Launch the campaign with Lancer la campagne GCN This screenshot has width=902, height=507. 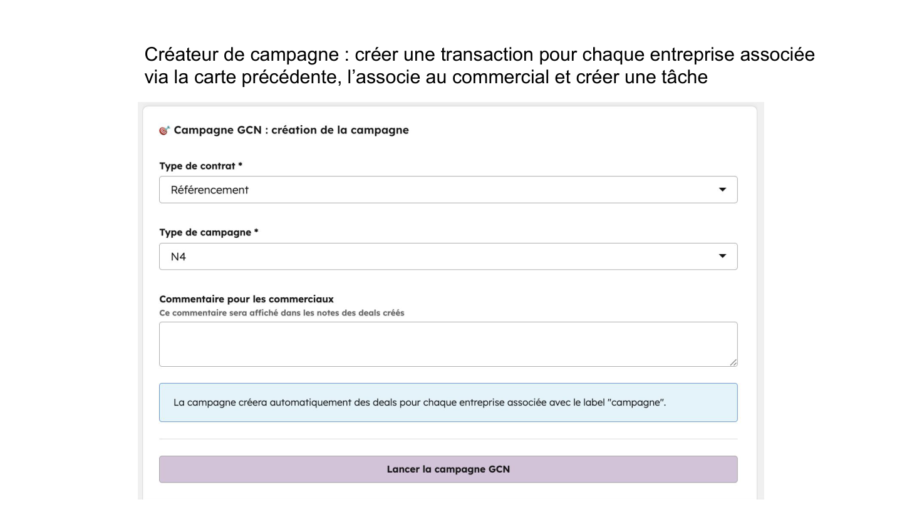click(x=448, y=469)
